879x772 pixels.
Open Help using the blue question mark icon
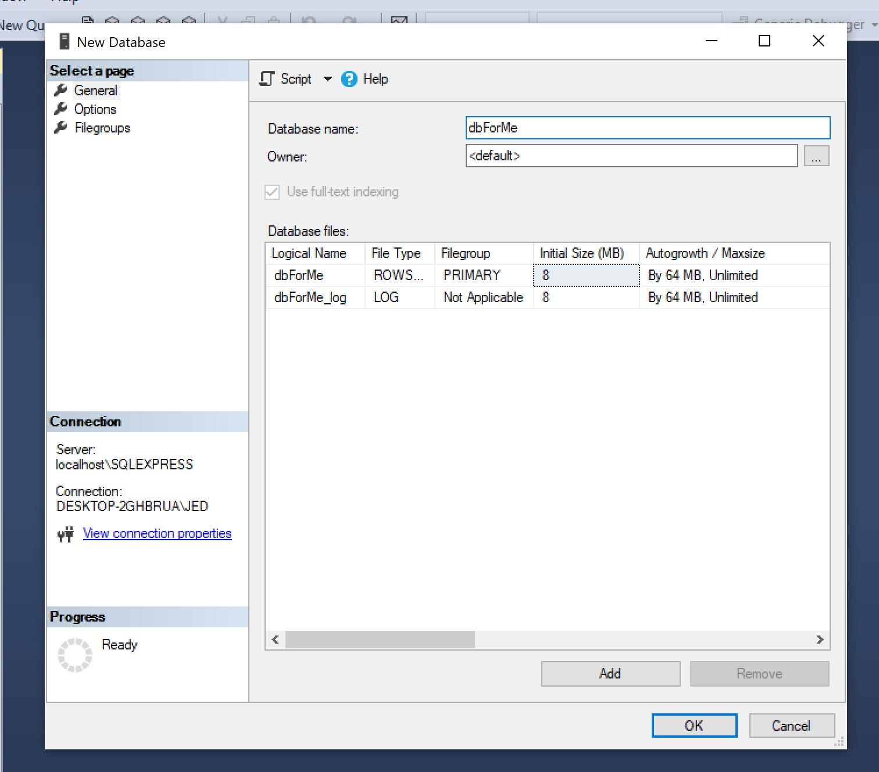348,79
